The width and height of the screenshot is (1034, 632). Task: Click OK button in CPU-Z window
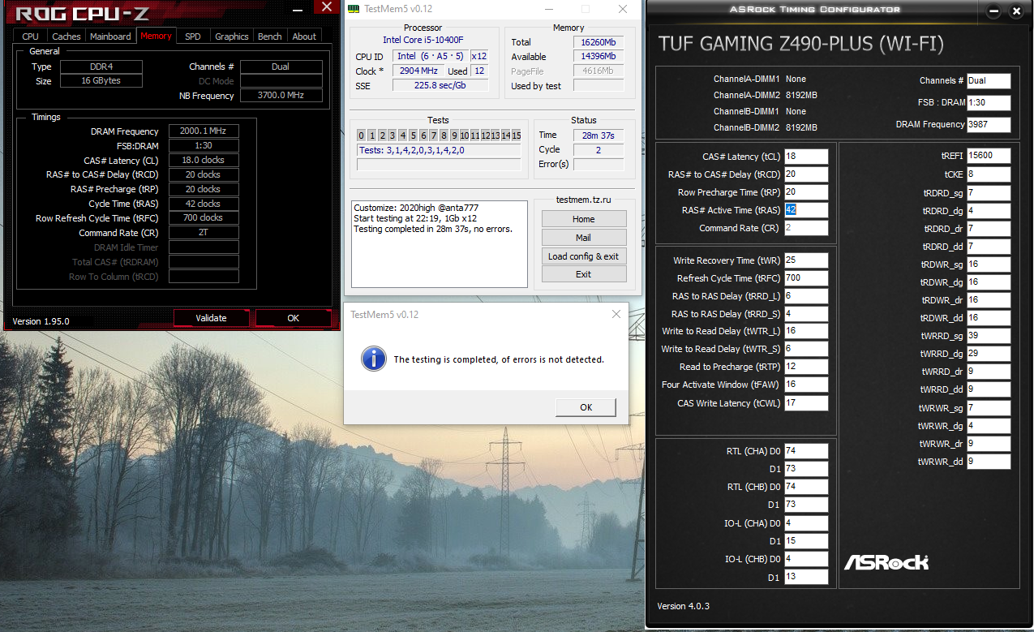[294, 318]
